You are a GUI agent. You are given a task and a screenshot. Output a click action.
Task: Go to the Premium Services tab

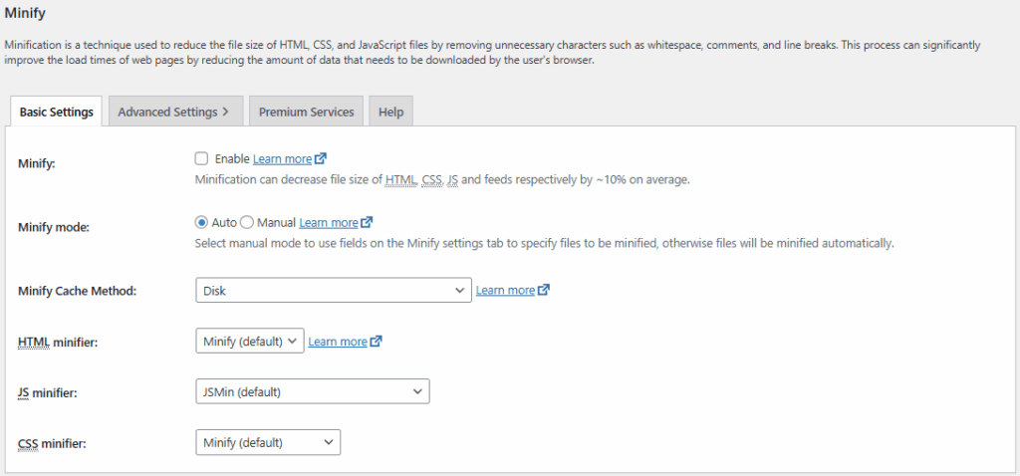(306, 112)
